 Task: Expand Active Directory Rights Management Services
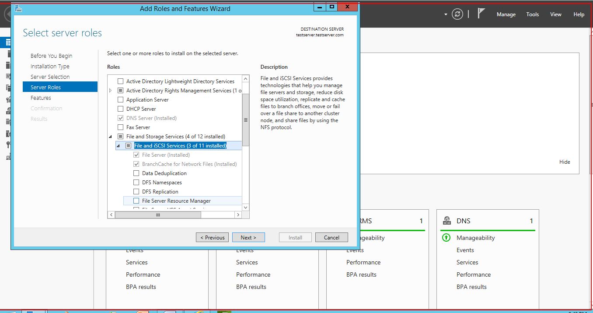coord(111,91)
